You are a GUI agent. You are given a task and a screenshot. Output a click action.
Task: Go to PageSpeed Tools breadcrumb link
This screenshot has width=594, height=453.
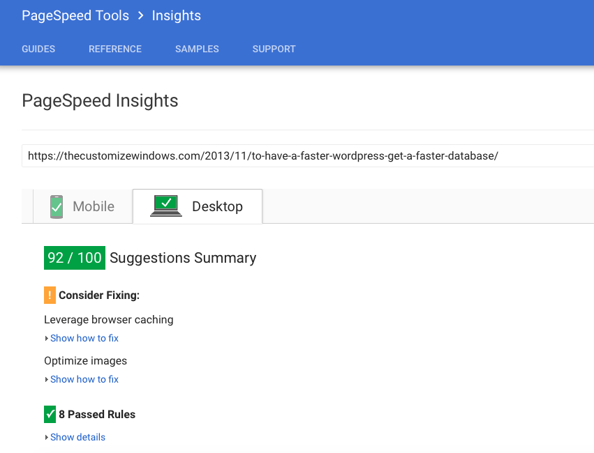coord(75,15)
